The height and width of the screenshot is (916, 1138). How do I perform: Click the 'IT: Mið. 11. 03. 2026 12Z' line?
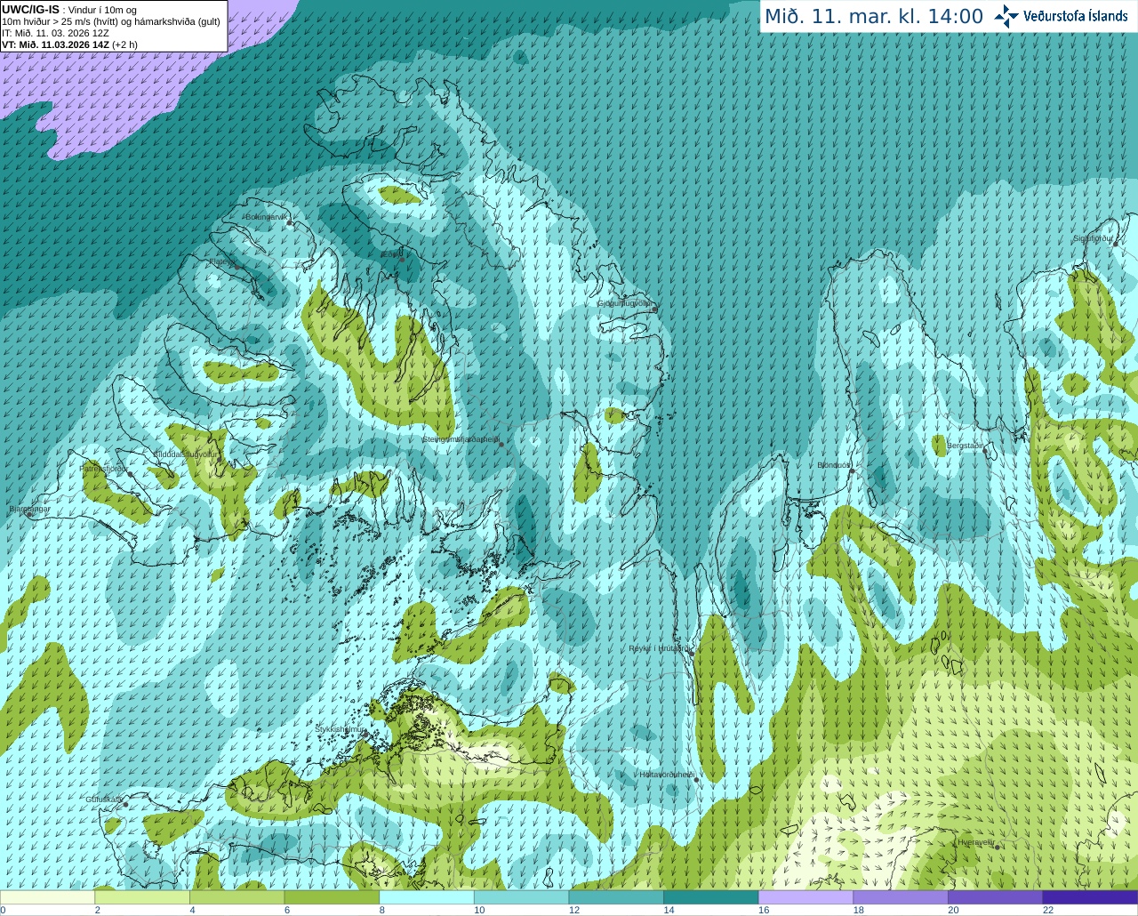[55, 33]
